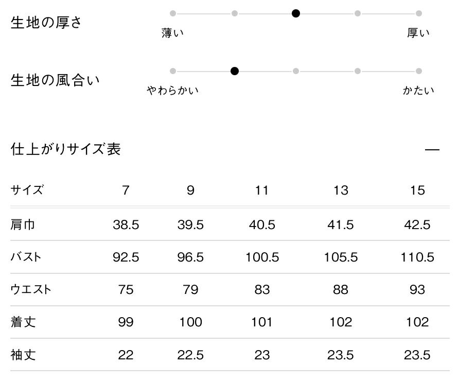Click the 肩巾 row label
Image resolution: width=458 pixels, height=382 pixels.
tap(23, 224)
